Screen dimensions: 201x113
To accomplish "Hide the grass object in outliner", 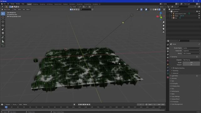I will 199,13.
